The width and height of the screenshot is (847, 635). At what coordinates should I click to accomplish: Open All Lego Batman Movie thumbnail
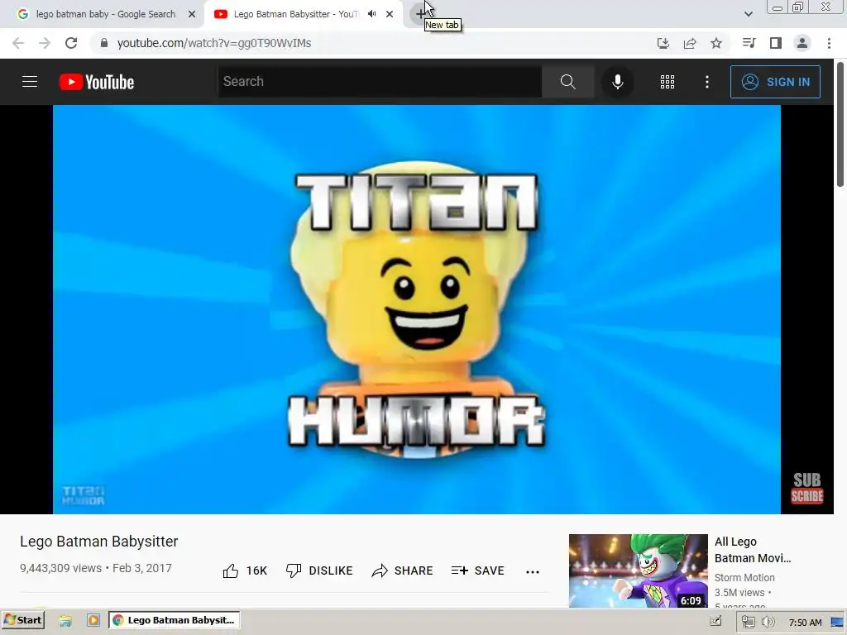(638, 571)
